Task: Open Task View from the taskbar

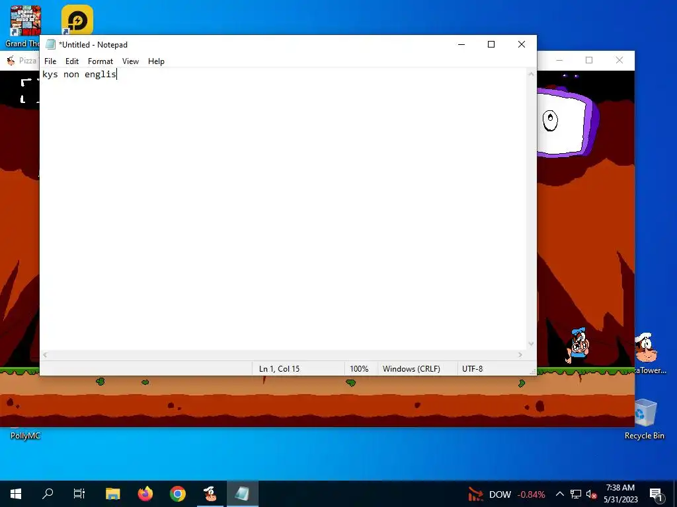Action: 79,494
